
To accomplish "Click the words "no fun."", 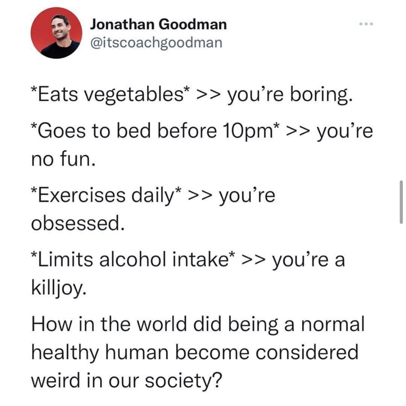I will pyautogui.click(x=63, y=159).
